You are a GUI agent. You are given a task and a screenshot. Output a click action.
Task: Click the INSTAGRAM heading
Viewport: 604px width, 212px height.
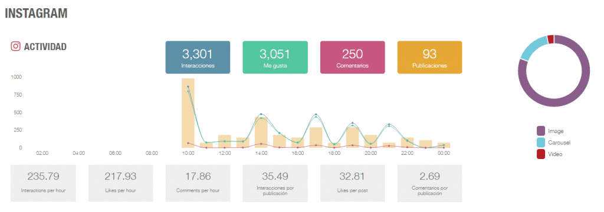click(36, 13)
